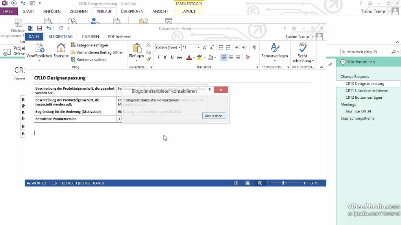Switch to Word EINFÜGEN tab
401x225 pixels.
point(90,37)
